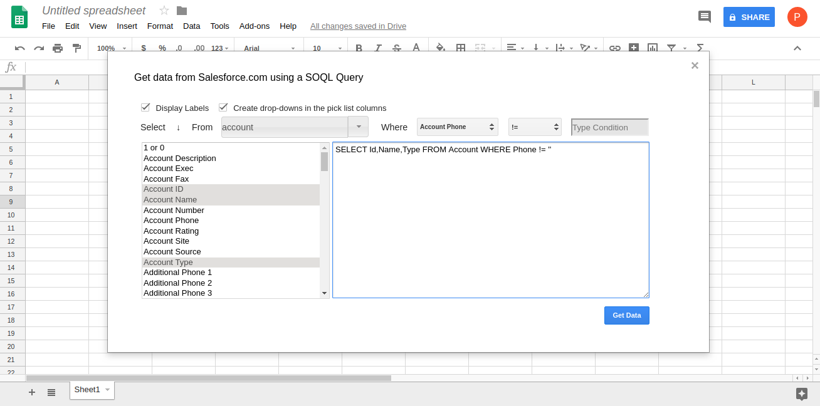
Task: Click the Type Condition input field
Action: coord(609,127)
